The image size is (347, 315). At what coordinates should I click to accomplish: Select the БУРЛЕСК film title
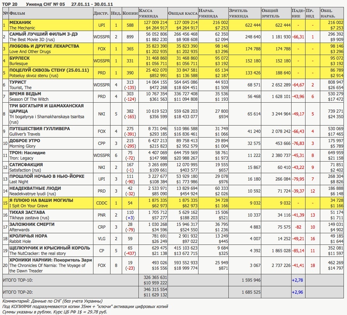pyautogui.click(x=19, y=58)
